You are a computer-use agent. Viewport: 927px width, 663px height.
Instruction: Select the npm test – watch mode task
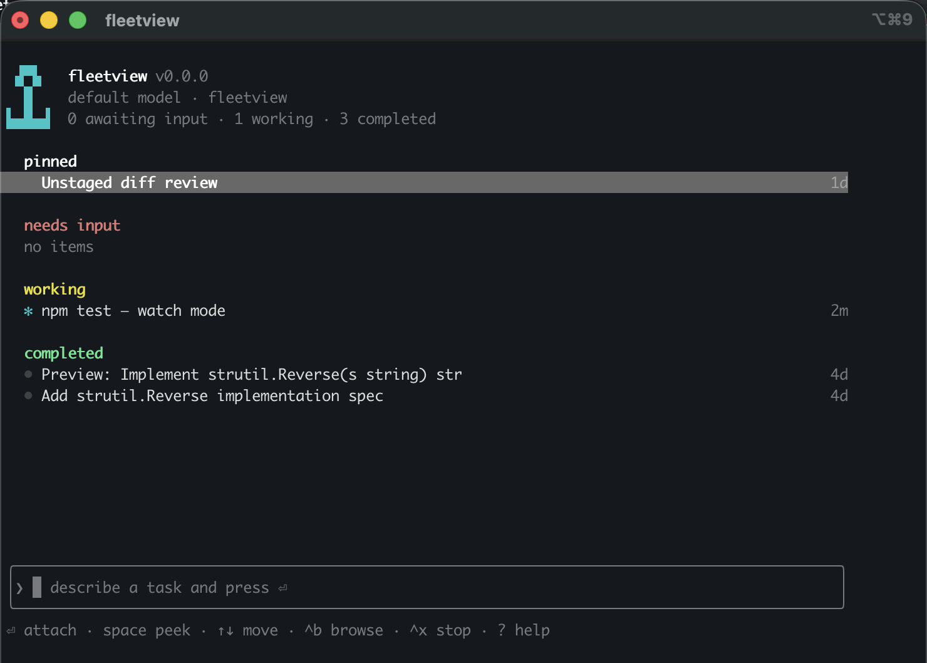pyautogui.click(x=436, y=311)
